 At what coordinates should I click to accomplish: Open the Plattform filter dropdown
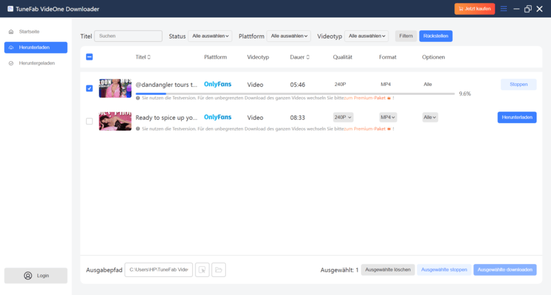289,36
